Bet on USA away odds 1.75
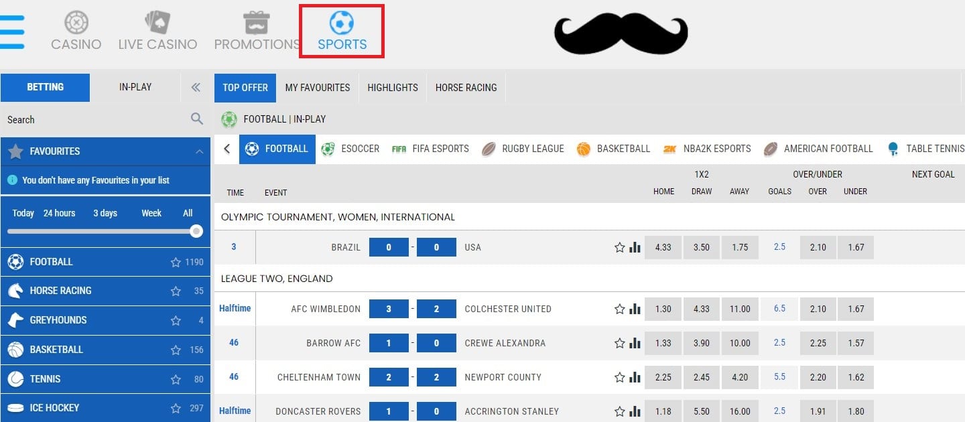The image size is (965, 422). click(740, 247)
